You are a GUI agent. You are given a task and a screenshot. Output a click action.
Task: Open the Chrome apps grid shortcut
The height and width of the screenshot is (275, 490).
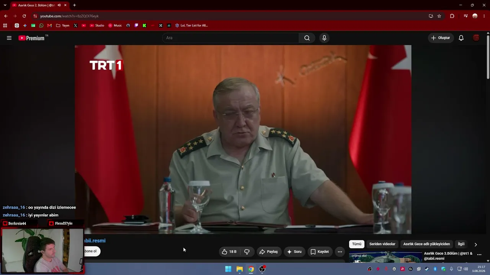pyautogui.click(x=5, y=26)
